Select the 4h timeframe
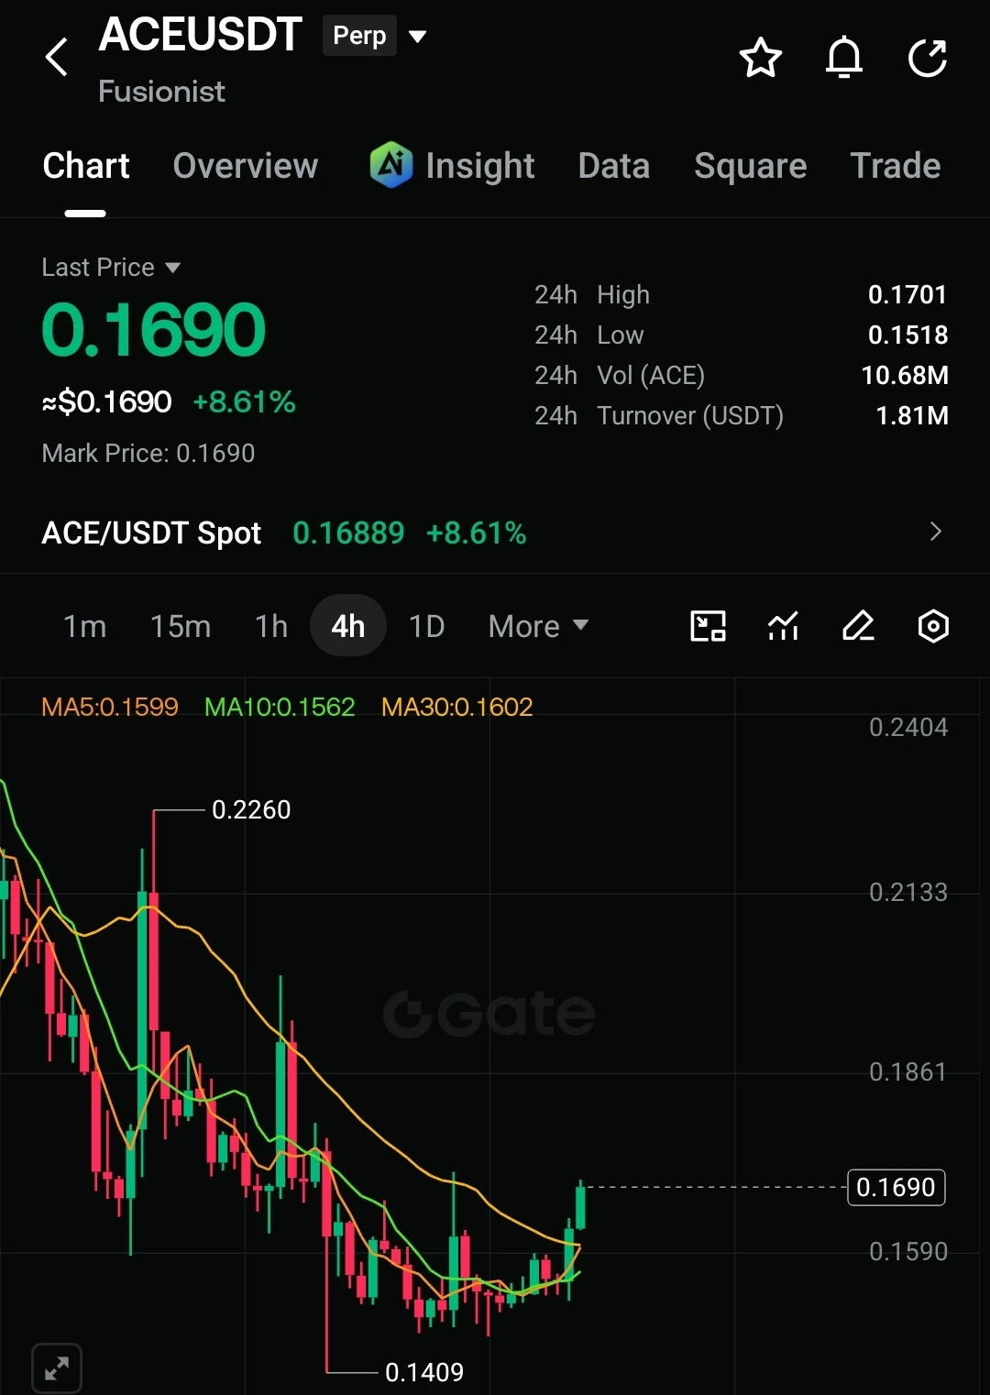990x1395 pixels. coord(348,626)
